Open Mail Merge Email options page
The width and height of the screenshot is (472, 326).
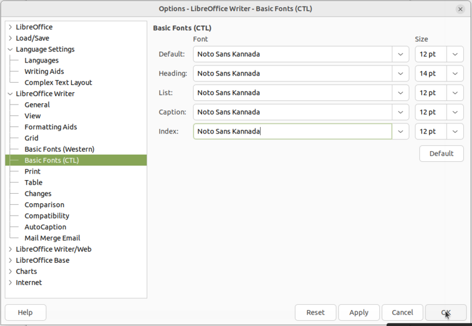[x=52, y=239]
